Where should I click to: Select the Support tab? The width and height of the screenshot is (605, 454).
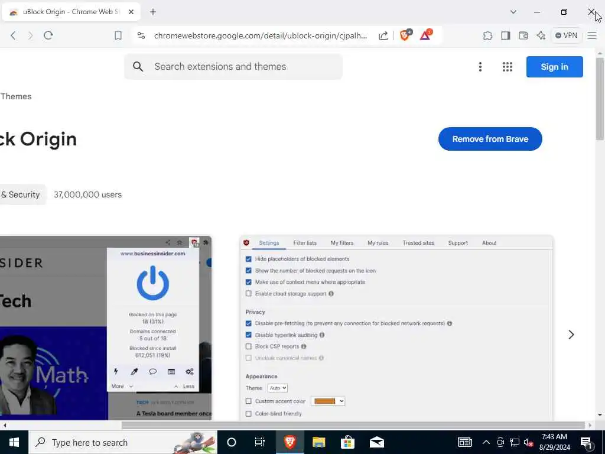click(458, 243)
